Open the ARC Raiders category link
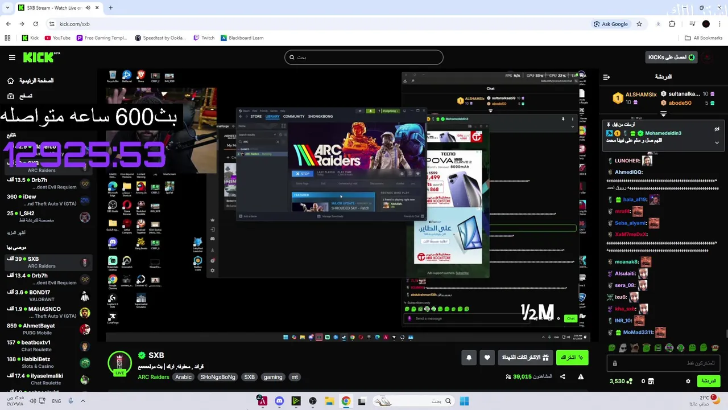The width and height of the screenshot is (728, 410). point(154,377)
